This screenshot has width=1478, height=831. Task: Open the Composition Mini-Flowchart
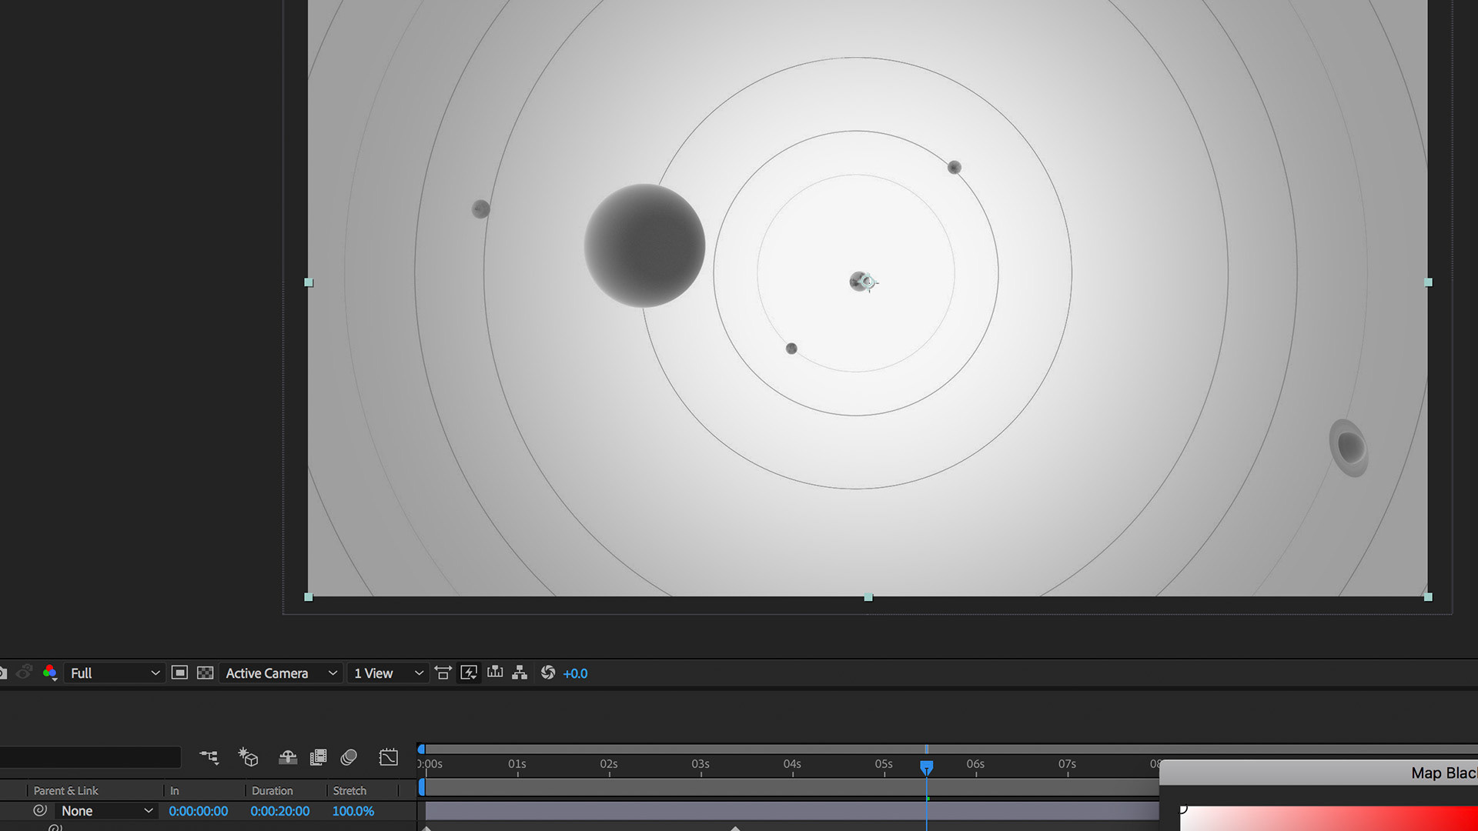209,757
